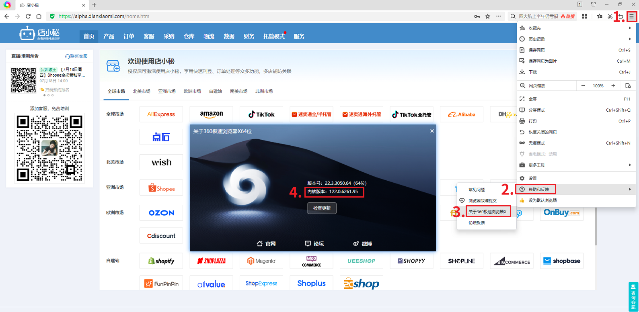Open the 托管模式 navigation tab

274,36
